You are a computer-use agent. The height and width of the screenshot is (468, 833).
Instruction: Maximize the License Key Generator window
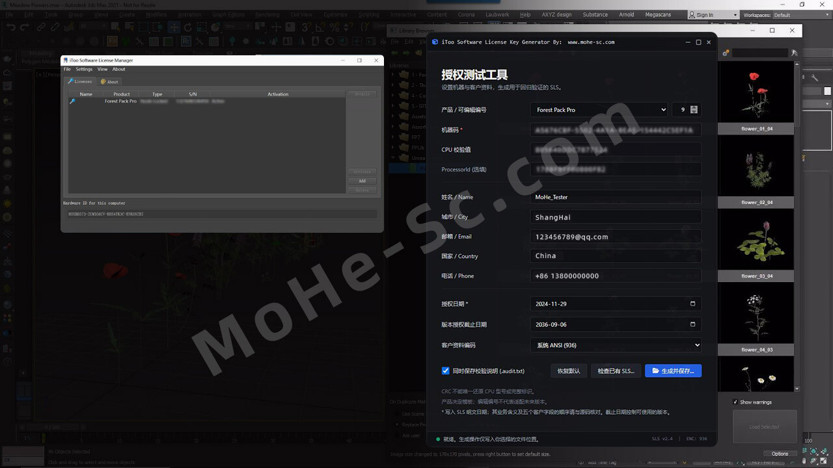point(698,42)
